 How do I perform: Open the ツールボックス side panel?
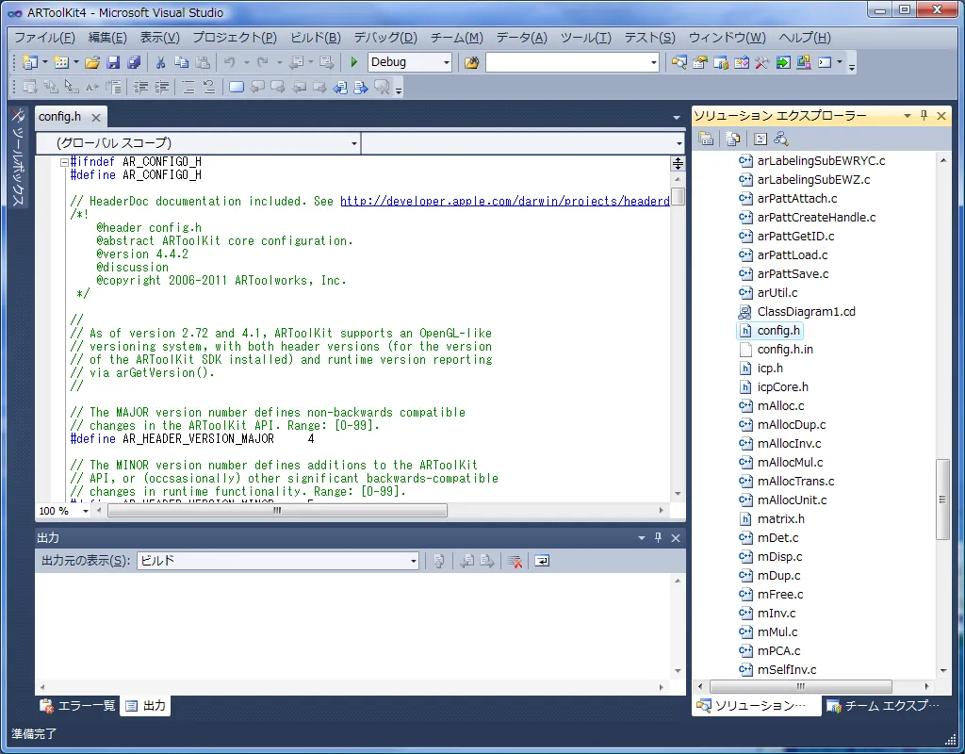(18, 157)
